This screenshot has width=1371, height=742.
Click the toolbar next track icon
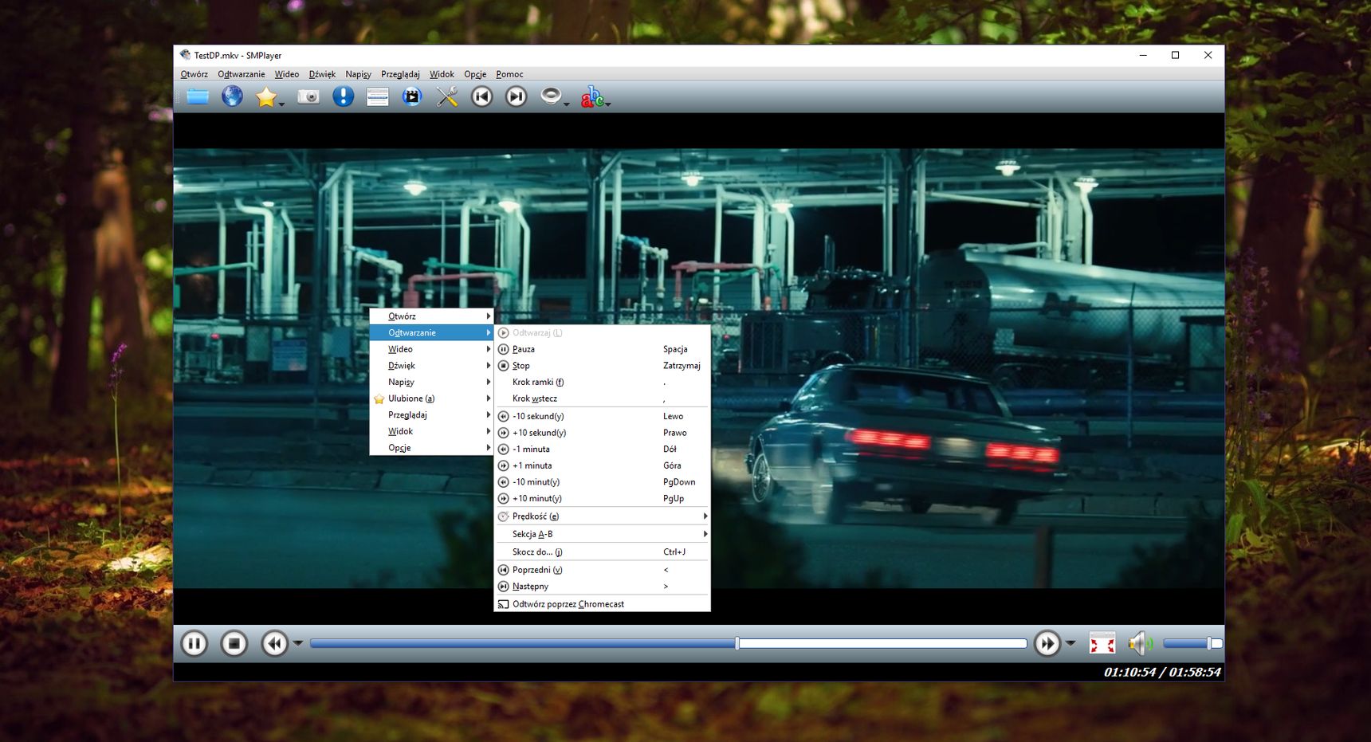(x=517, y=97)
